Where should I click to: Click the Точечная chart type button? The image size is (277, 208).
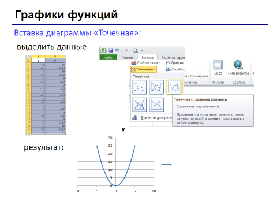[x=144, y=69]
